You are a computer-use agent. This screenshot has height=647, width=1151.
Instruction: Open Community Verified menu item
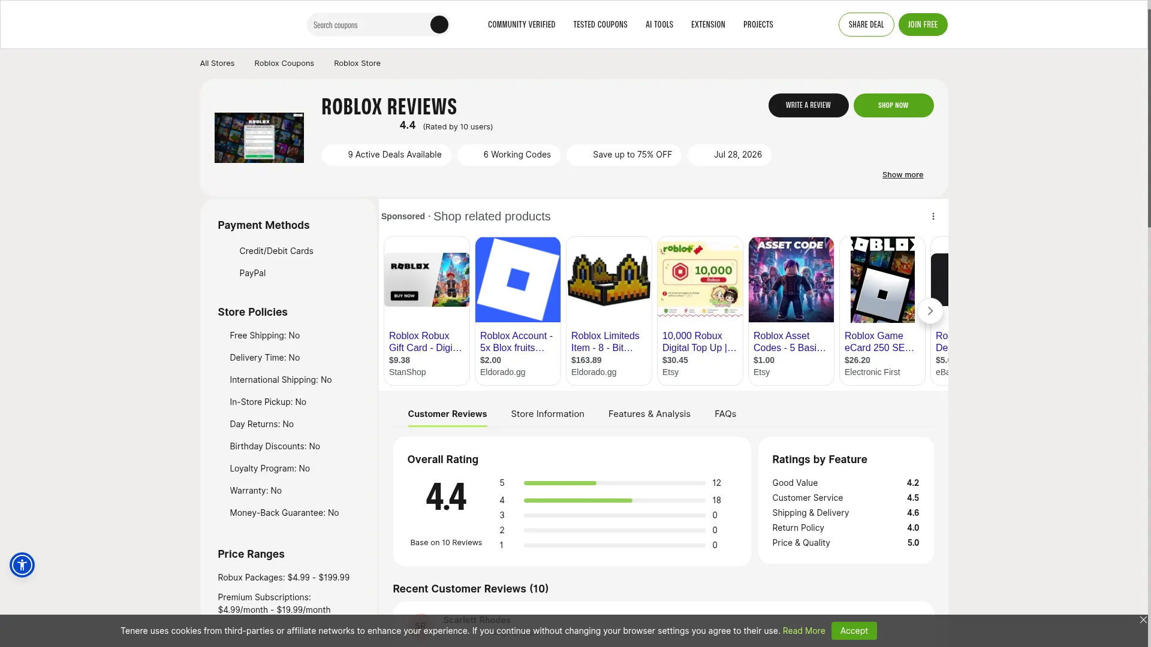pyautogui.click(x=522, y=25)
